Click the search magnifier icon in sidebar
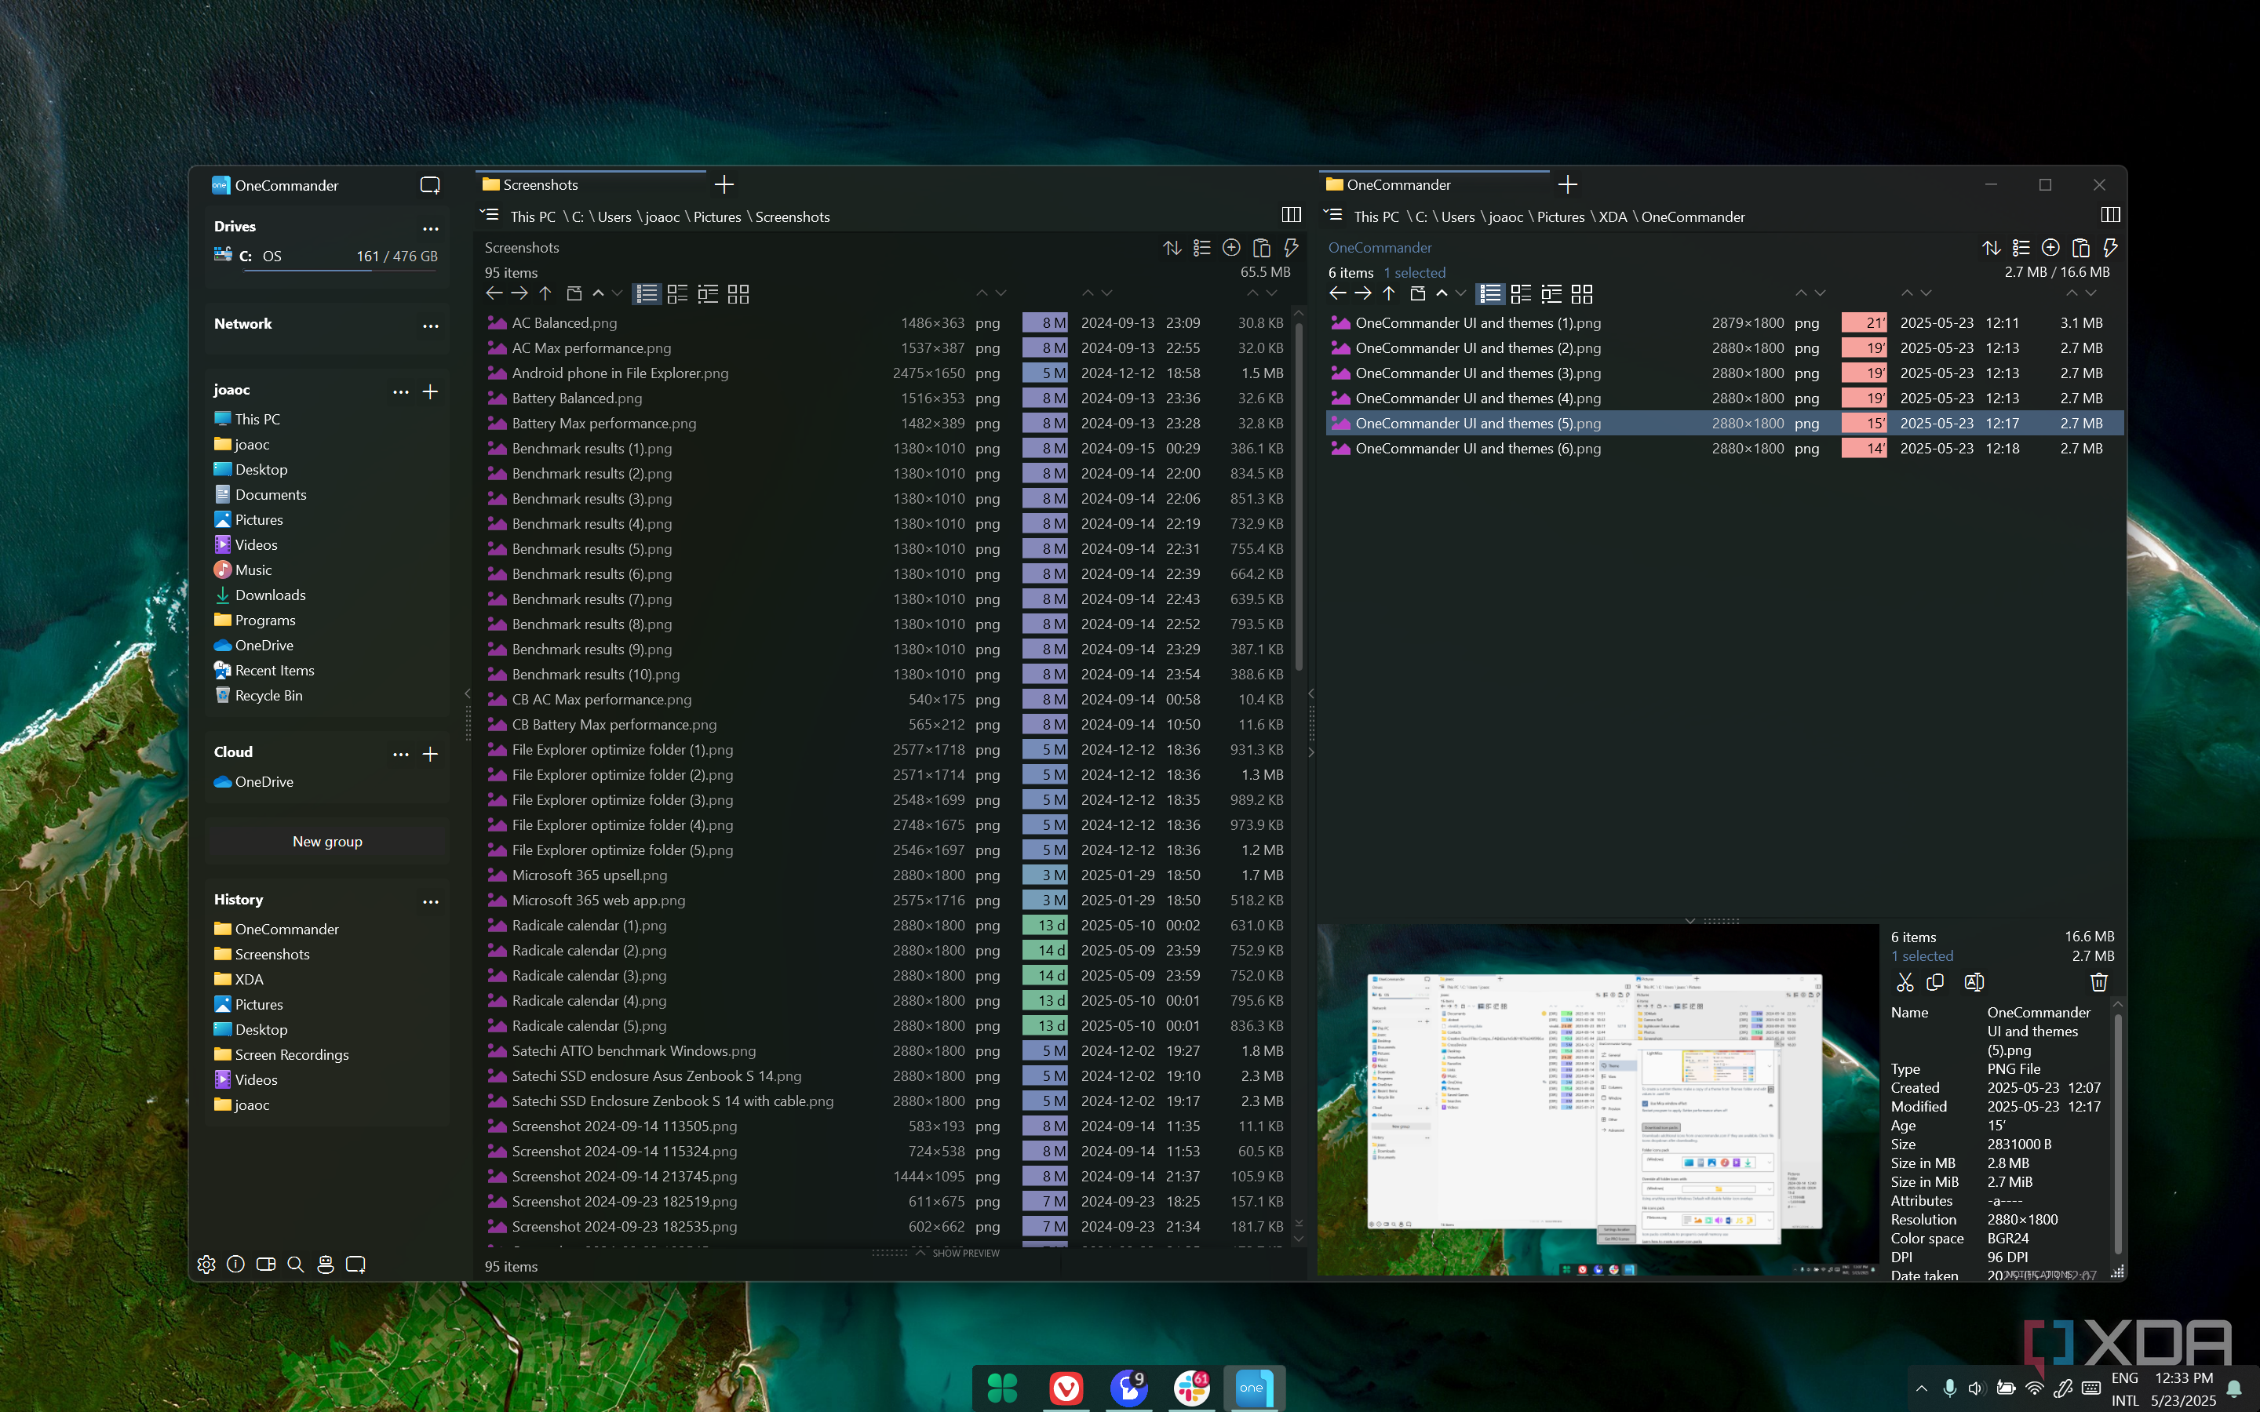Screen dimensions: 2260x1412 (295, 1264)
